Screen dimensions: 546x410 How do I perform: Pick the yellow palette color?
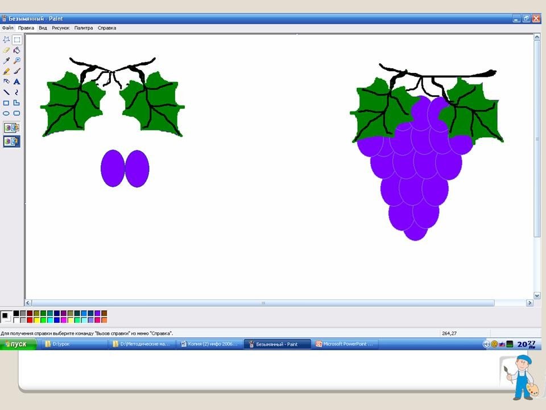pyautogui.click(x=36, y=320)
